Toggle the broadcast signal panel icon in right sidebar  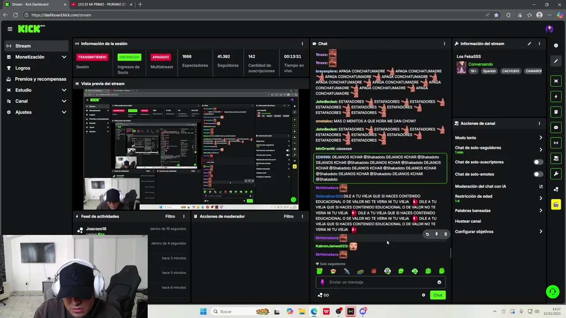556,143
